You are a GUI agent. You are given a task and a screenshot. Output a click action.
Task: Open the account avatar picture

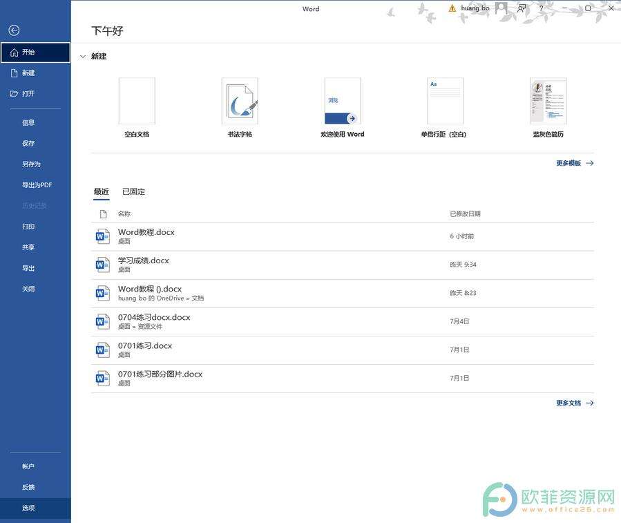tap(501, 8)
